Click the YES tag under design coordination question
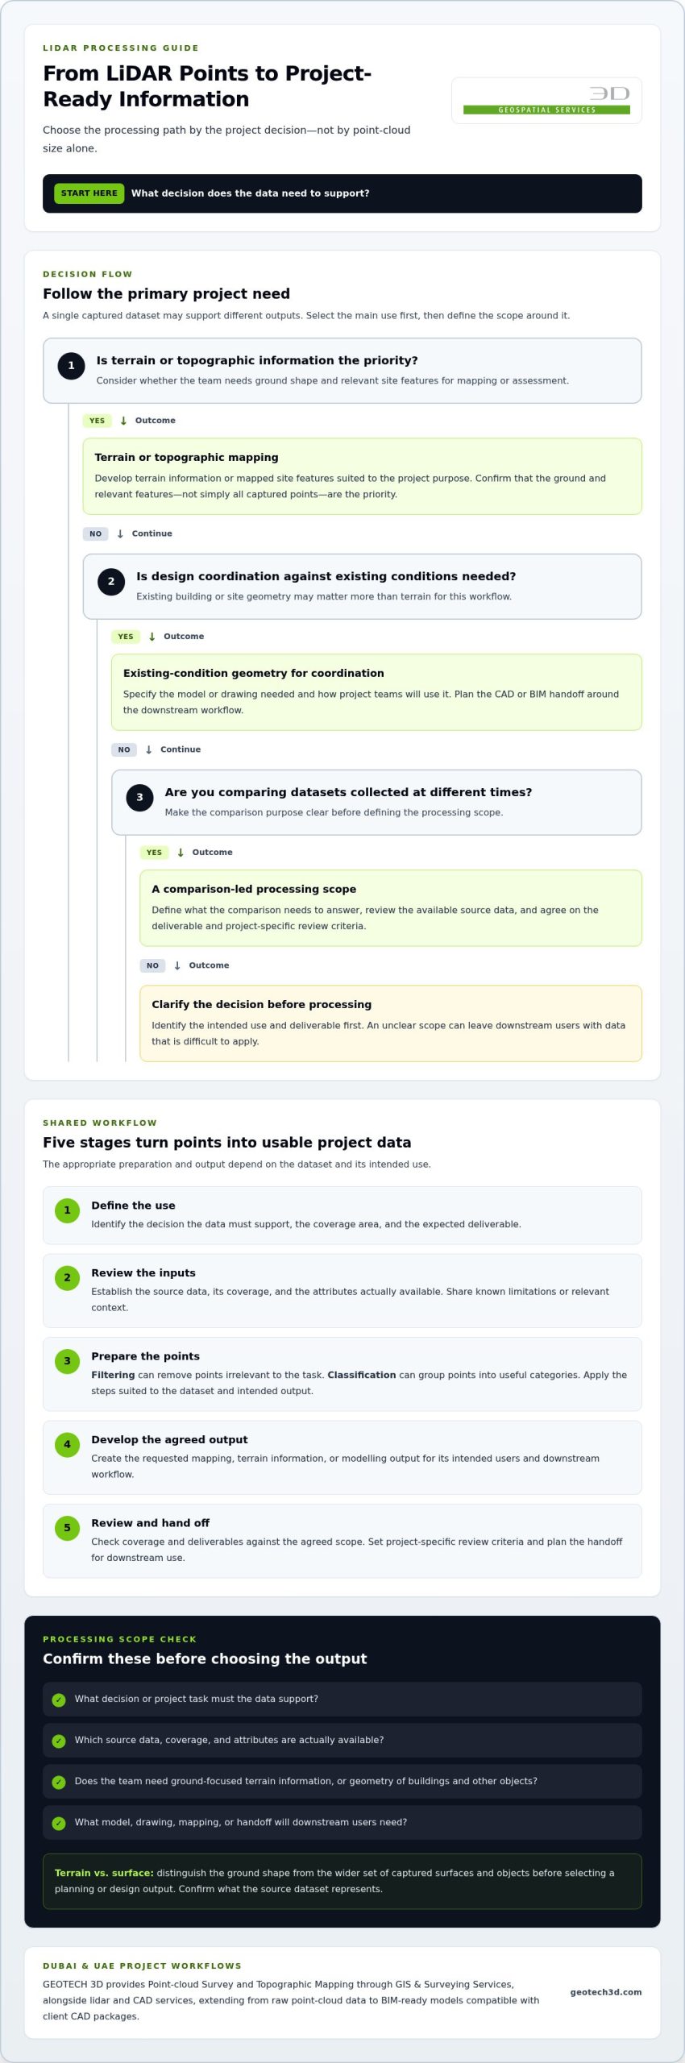 pos(126,637)
